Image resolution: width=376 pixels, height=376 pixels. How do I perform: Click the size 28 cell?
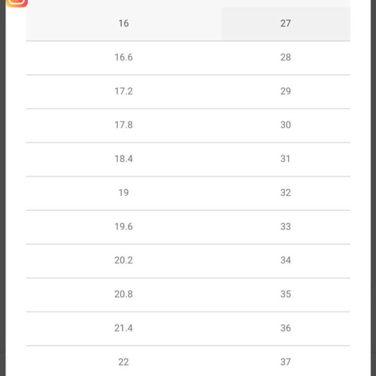click(x=285, y=57)
